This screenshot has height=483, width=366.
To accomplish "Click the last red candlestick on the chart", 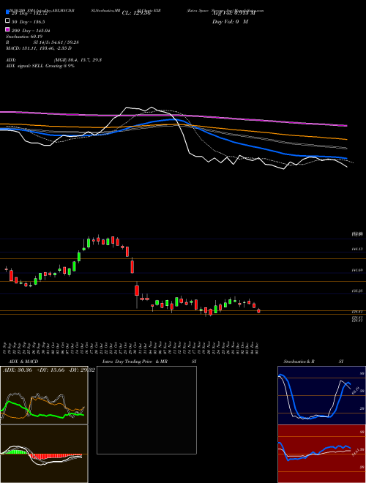I will (259, 311).
